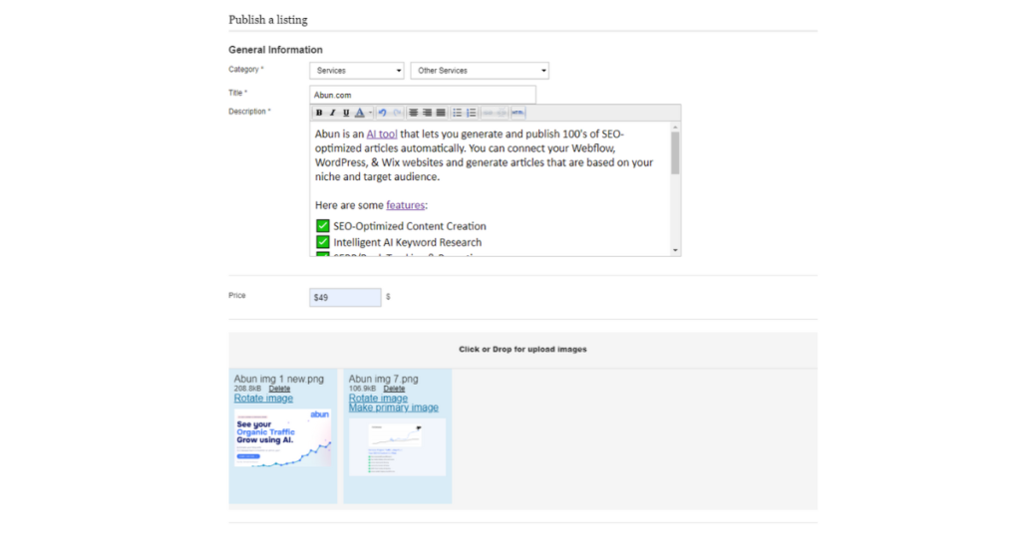Toggle italic formatting in description editor
The width and height of the screenshot is (1021, 536).
(x=333, y=113)
